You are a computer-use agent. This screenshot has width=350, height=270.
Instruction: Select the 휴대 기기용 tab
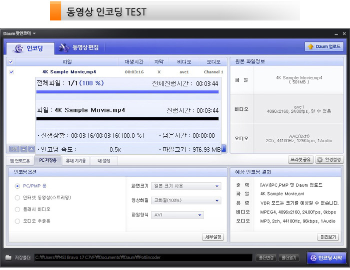(76, 161)
